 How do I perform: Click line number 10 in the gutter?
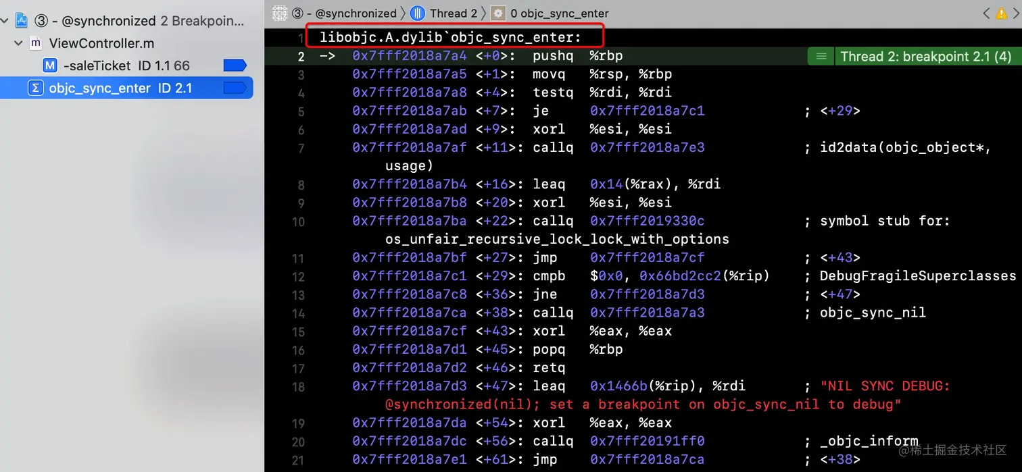[x=298, y=221]
